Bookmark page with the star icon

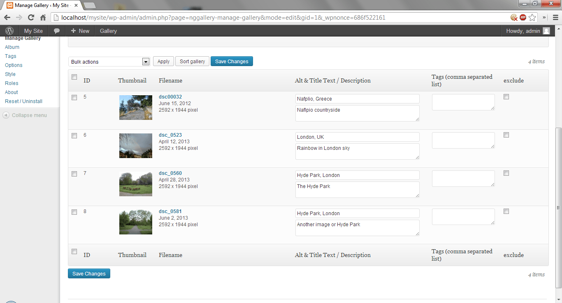point(532,18)
